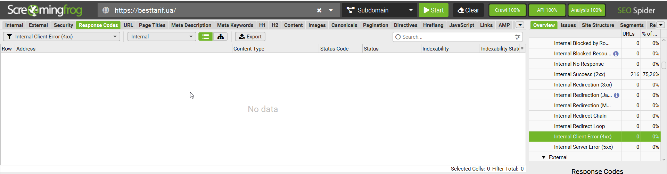Open the Page Titles tab
Viewport: 667px width, 174px height.
point(152,25)
